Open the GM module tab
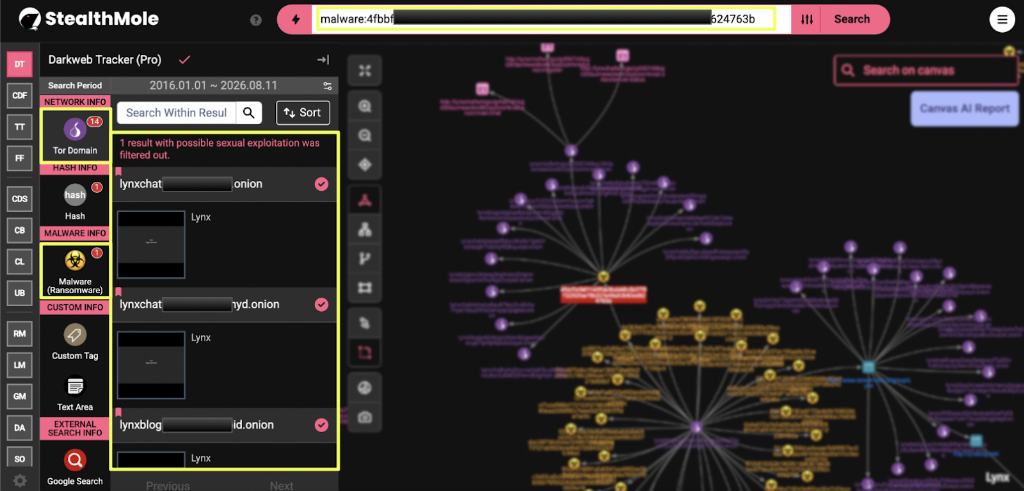This screenshot has height=491, width=1024. 20,396
